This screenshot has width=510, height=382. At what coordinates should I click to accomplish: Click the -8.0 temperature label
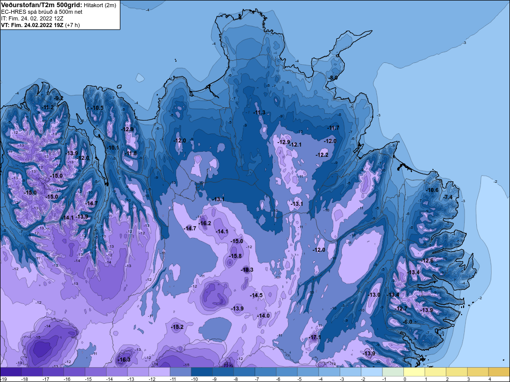[333, 78]
